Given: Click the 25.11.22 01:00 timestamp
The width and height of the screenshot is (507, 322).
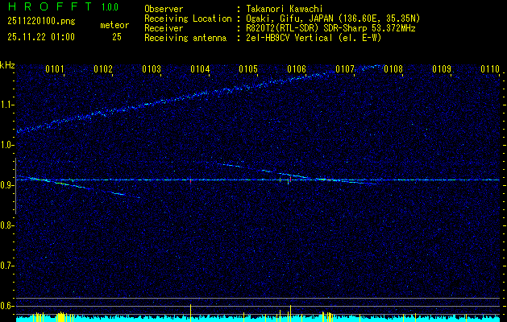Looking at the screenshot, I should pyautogui.click(x=40, y=37).
